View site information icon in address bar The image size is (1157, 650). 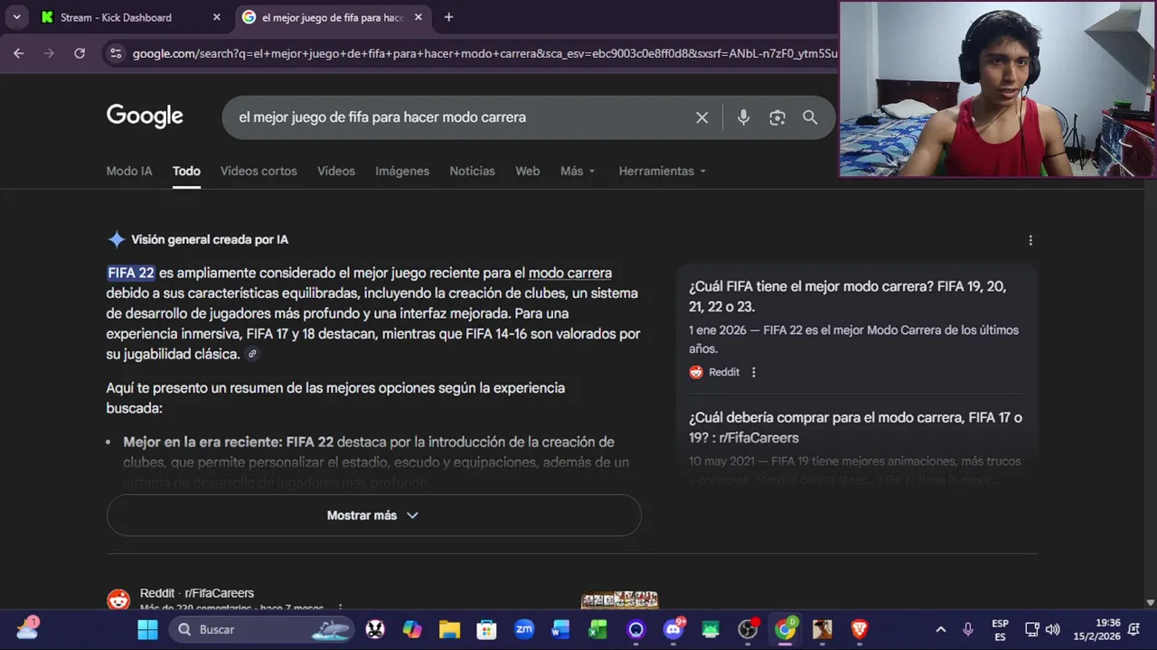(115, 53)
